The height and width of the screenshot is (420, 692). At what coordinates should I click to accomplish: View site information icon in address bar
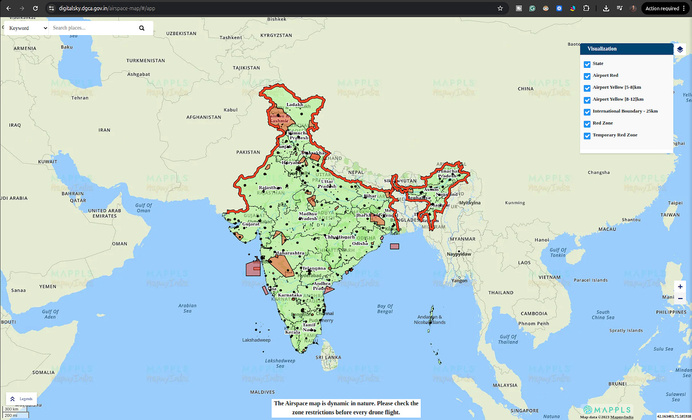click(x=51, y=8)
